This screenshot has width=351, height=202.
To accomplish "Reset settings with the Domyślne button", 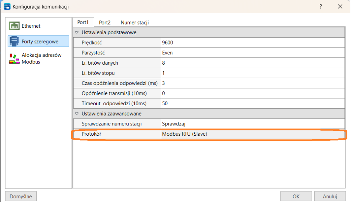I will point(21,197).
